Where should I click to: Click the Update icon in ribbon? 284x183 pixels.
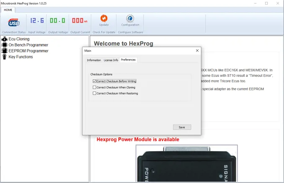(104, 18)
